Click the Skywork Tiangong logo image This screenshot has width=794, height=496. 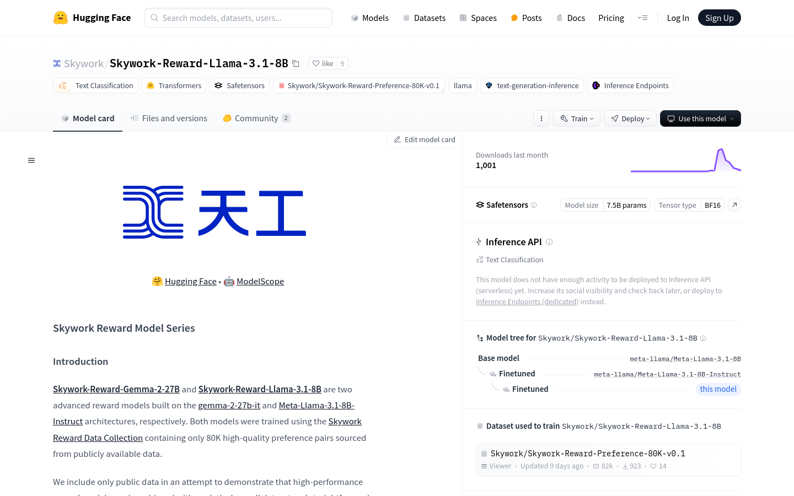(214, 212)
